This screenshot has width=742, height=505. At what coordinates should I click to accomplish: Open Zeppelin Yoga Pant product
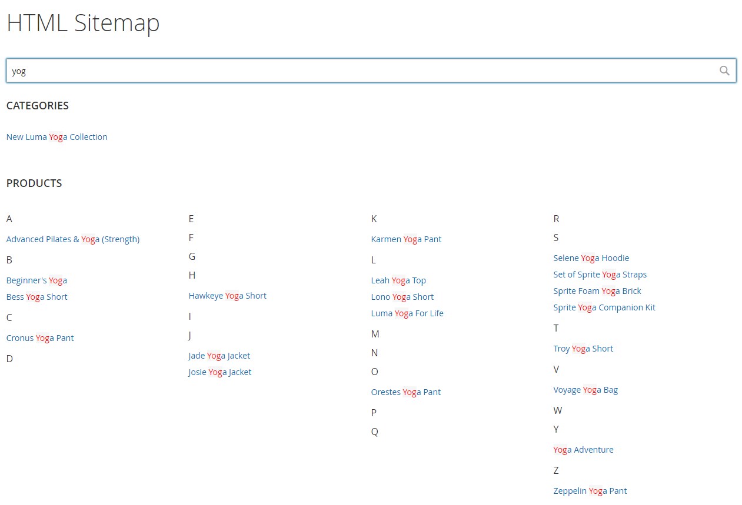tap(590, 491)
